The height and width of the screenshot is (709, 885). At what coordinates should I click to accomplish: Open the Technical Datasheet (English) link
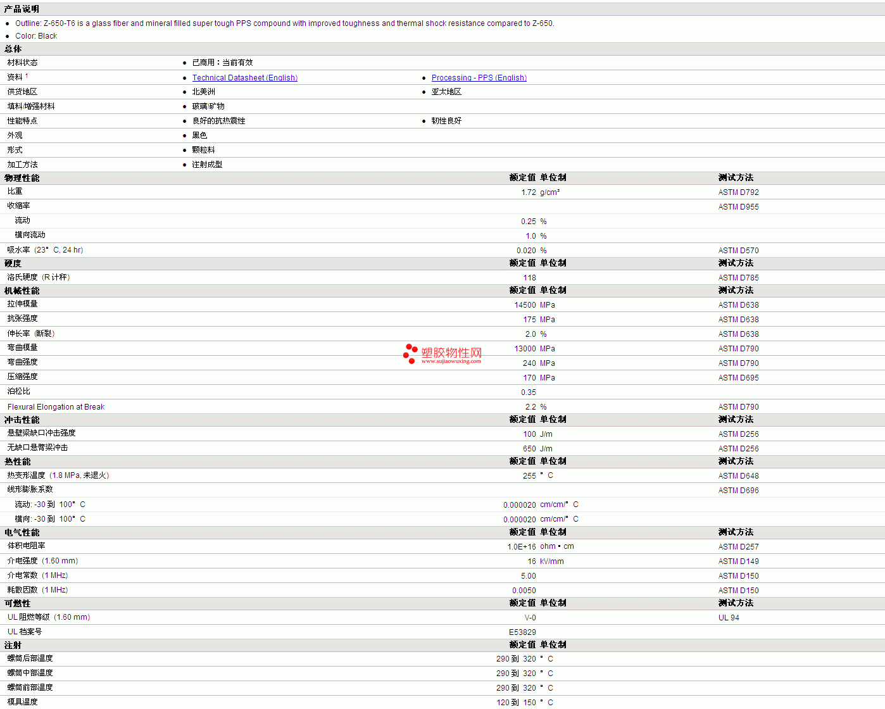(245, 78)
